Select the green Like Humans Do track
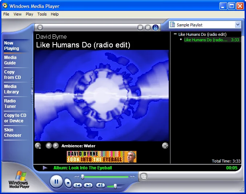Screen dimensions: 246x194 pyautogui.click(x=212, y=40)
